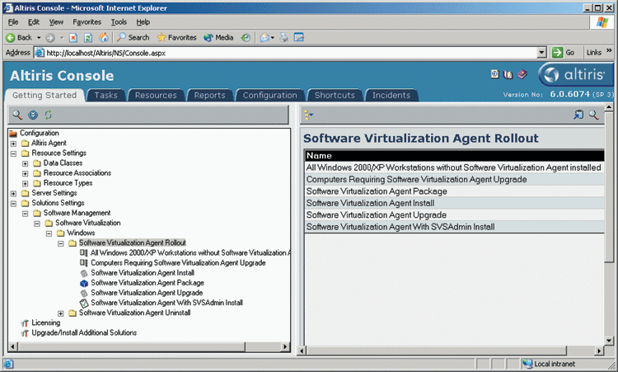This screenshot has height=372, width=618.
Task: Open the Edit menu
Action: point(34,22)
